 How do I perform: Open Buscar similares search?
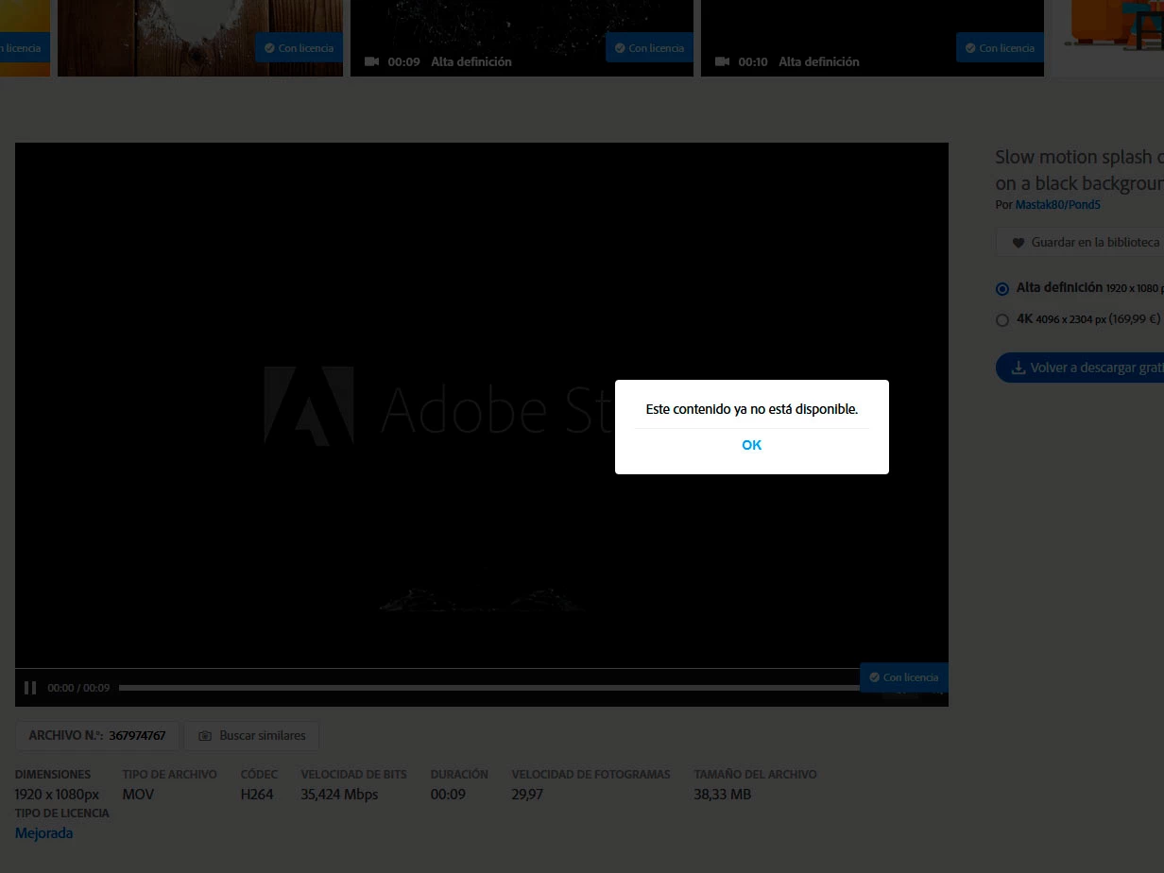(251, 735)
